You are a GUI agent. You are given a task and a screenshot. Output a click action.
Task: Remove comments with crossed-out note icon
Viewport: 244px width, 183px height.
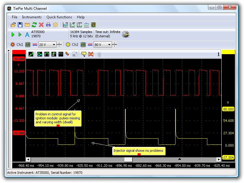click(91, 54)
